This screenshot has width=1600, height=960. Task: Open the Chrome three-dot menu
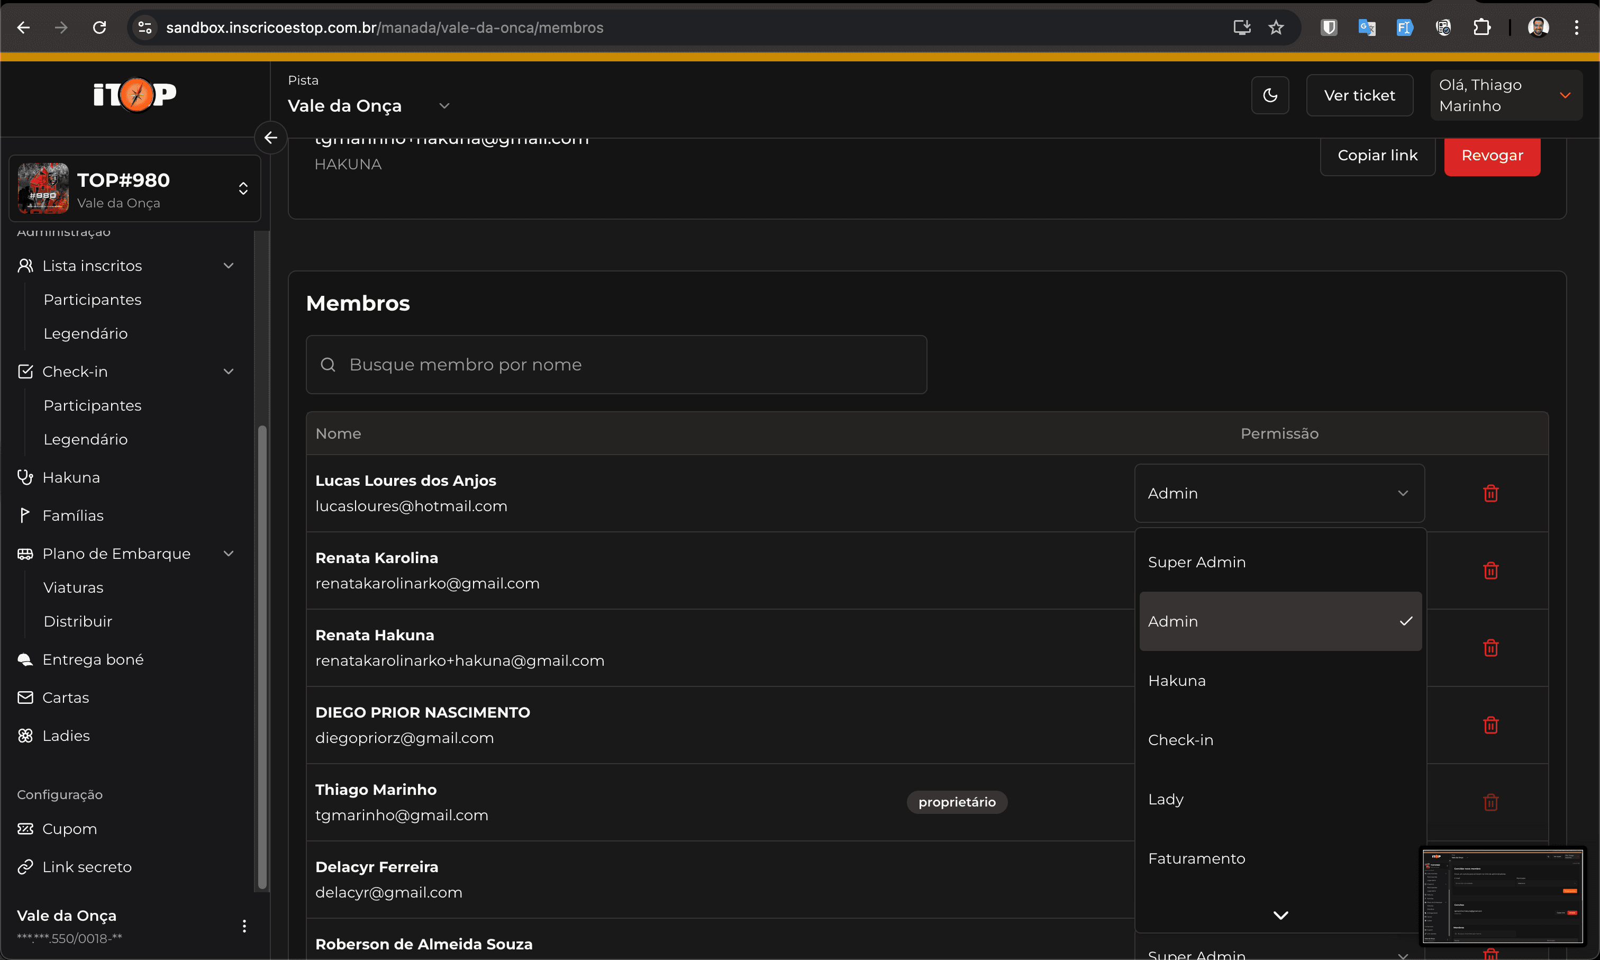point(1576,27)
